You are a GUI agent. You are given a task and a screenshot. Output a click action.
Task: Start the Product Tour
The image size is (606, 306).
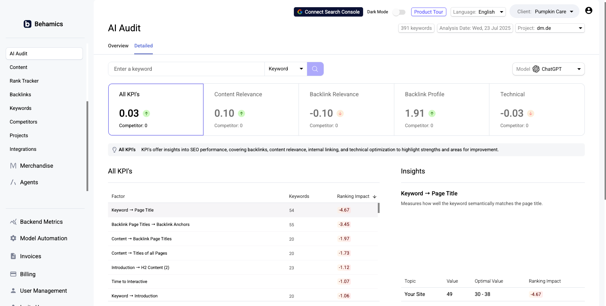(428, 12)
